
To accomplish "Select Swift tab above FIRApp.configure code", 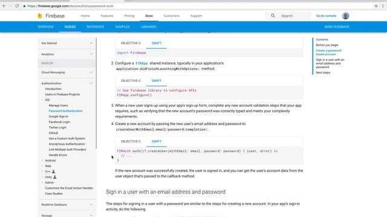I will (157, 81).
